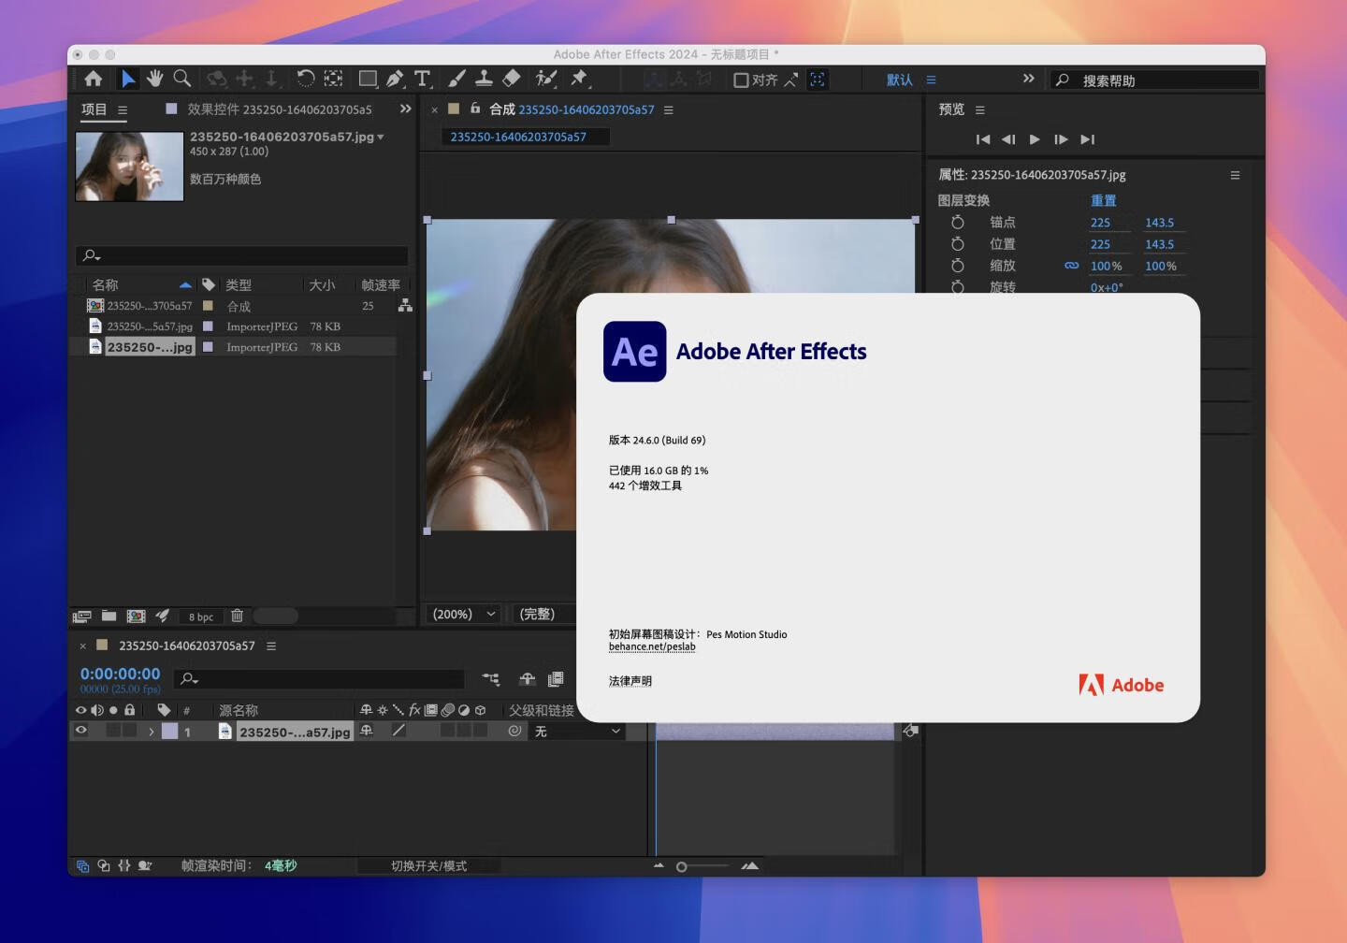Select the Eraser tool
This screenshot has height=943, width=1347.
click(512, 80)
